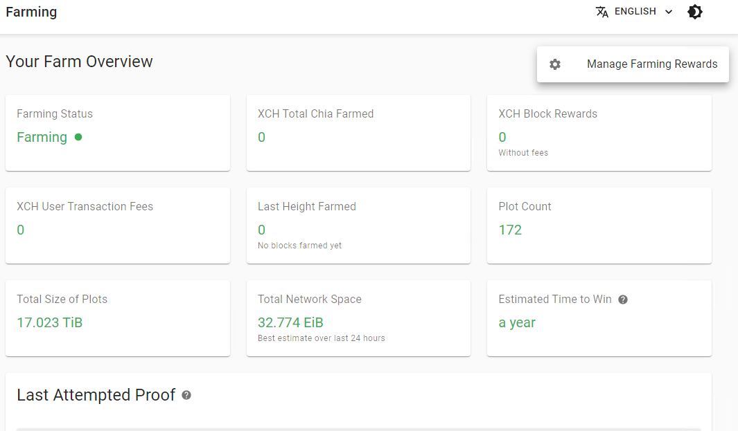Screen dimensions: 738x431
Task: Click the Total Size of Plots value
Action: point(49,322)
